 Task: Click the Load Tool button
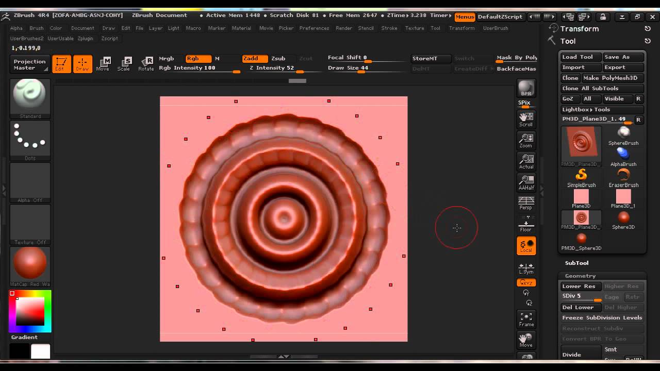[x=581, y=57]
